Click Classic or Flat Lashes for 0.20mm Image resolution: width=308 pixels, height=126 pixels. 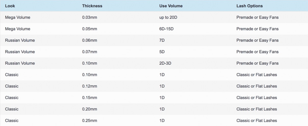click(256, 109)
